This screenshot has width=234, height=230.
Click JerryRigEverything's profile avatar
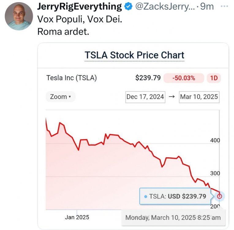(19, 16)
